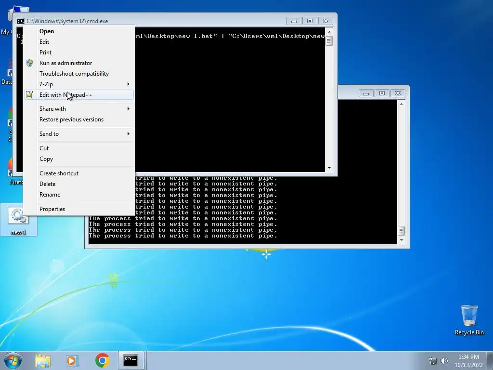Click front cmd window scroll down arrow
The height and width of the screenshot is (370, 493).
point(329,168)
